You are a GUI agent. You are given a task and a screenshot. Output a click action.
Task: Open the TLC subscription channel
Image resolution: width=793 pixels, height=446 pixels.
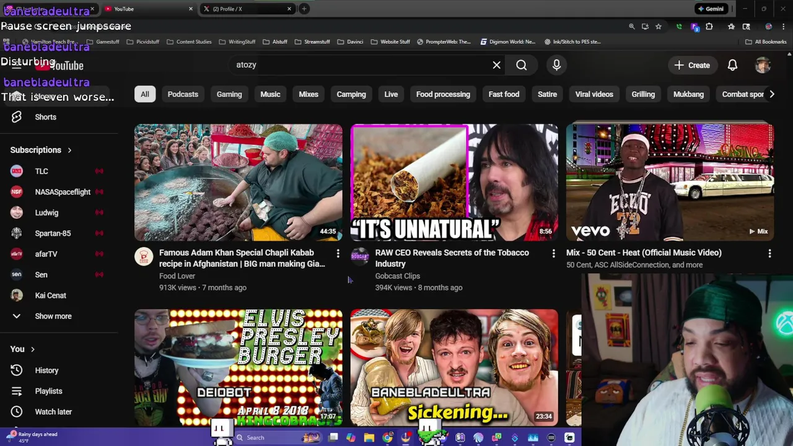click(x=42, y=171)
